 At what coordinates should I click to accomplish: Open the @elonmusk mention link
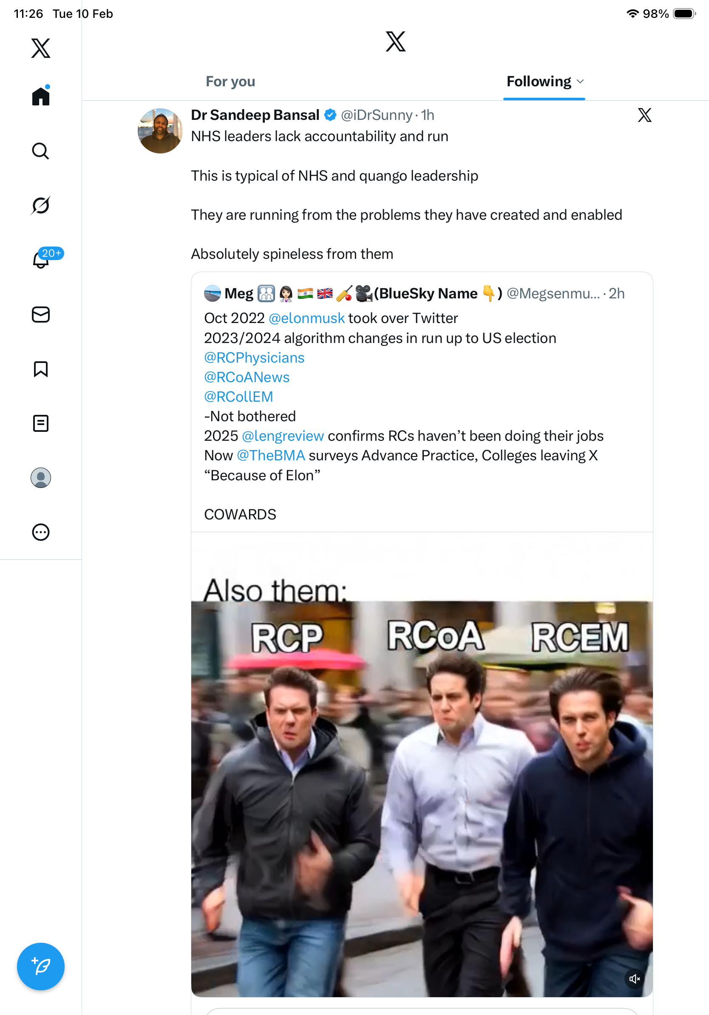tap(306, 318)
